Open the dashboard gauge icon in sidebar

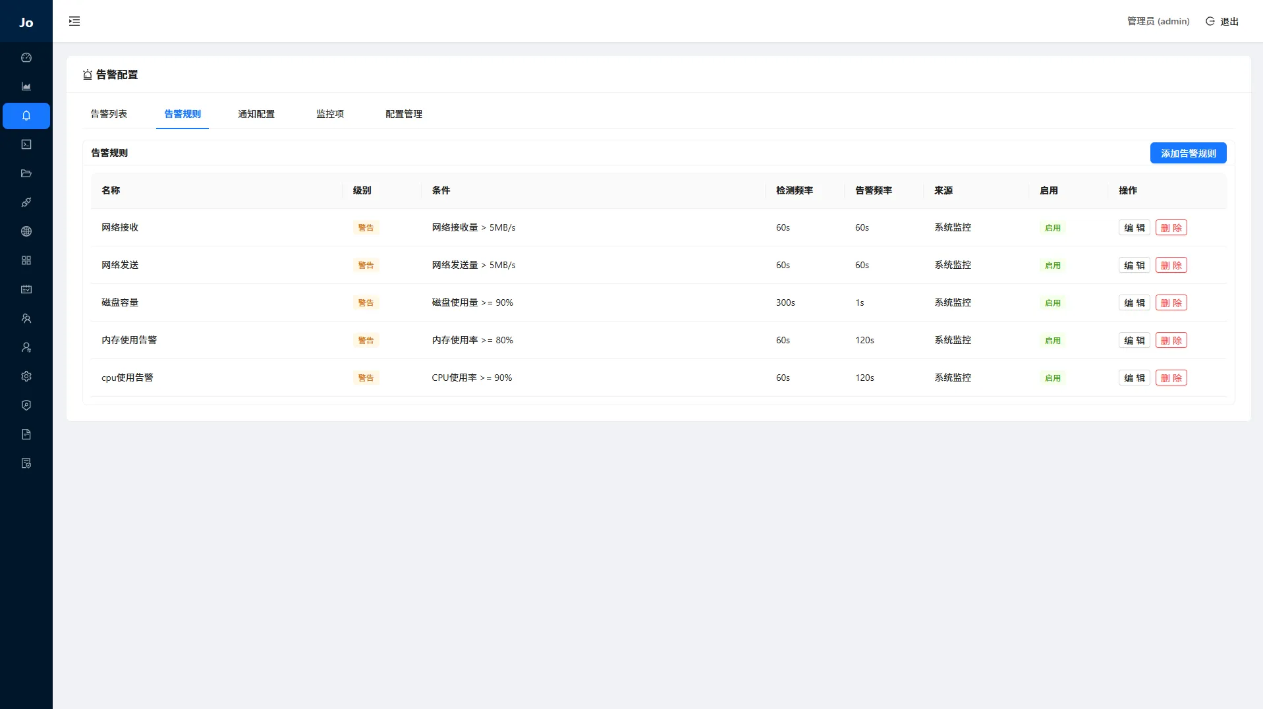pos(26,58)
